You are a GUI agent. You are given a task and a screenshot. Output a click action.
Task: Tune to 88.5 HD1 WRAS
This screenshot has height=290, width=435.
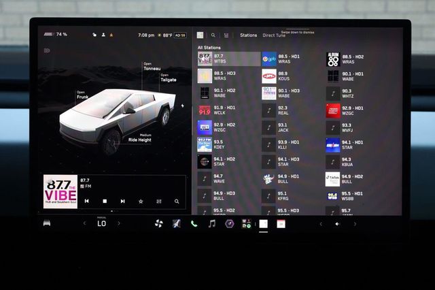click(293, 59)
